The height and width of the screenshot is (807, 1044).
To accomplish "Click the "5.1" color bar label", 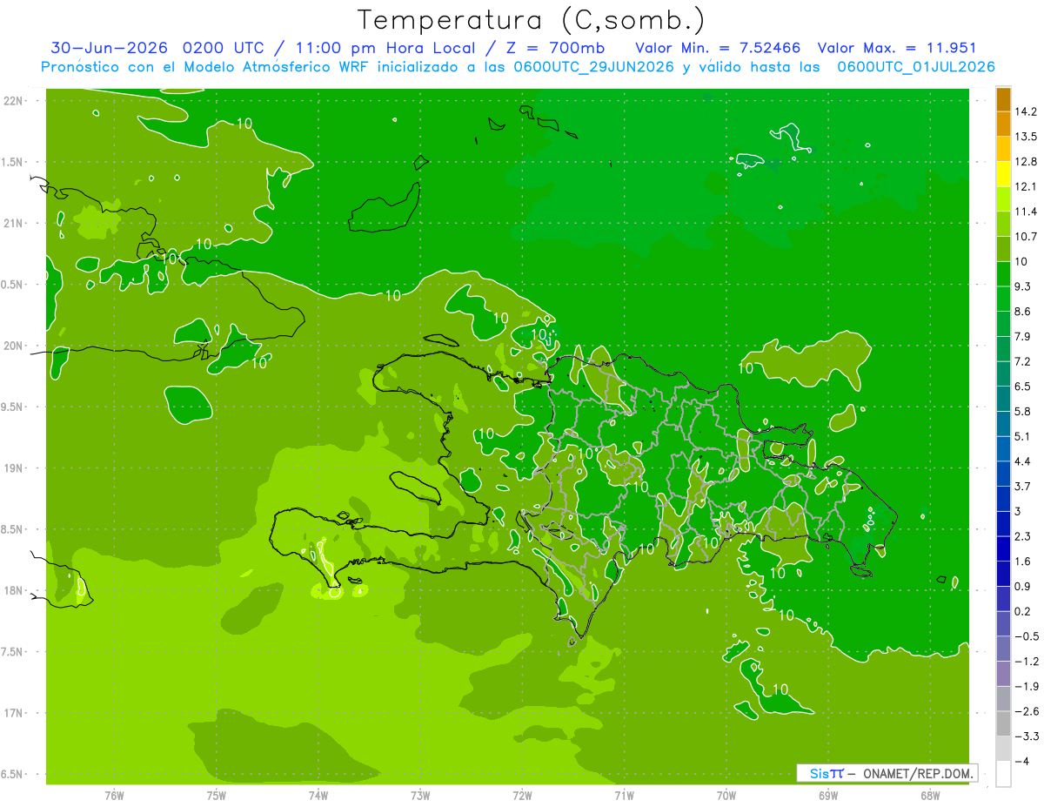I will coord(1024,436).
